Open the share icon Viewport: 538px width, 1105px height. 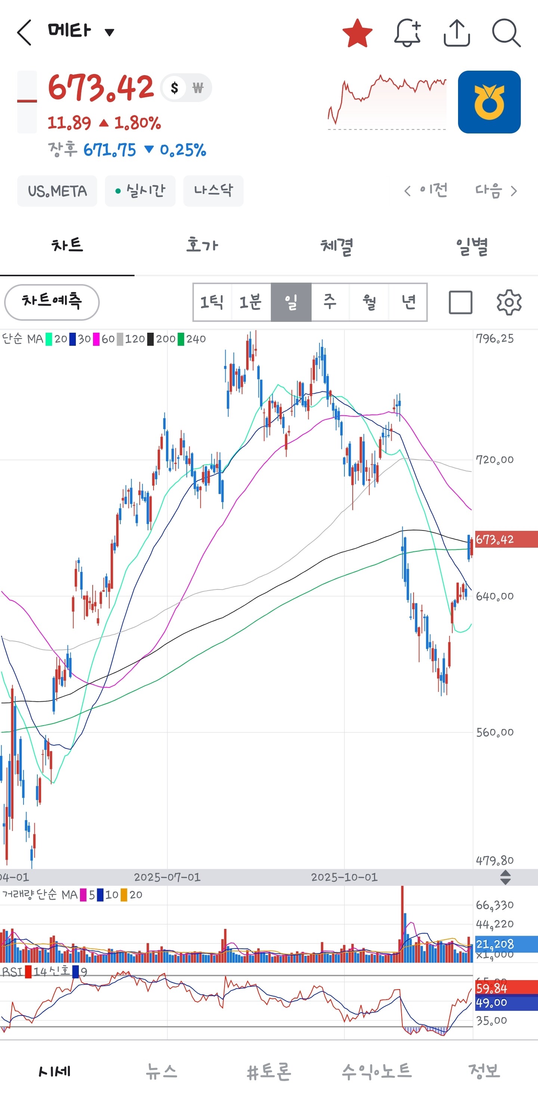(457, 33)
